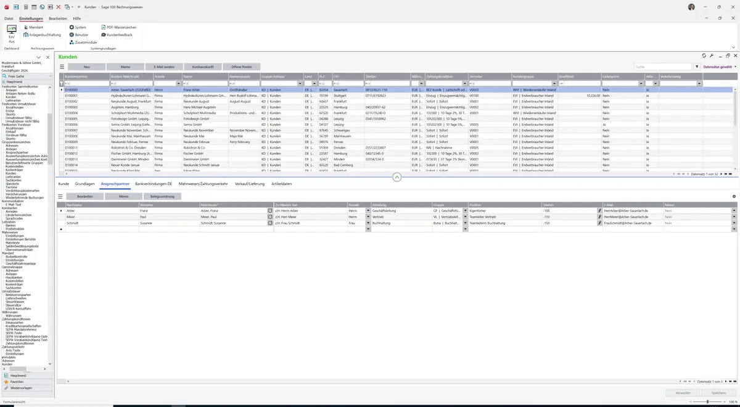Click the filter funnel icon beside Suche

pyautogui.click(x=697, y=67)
